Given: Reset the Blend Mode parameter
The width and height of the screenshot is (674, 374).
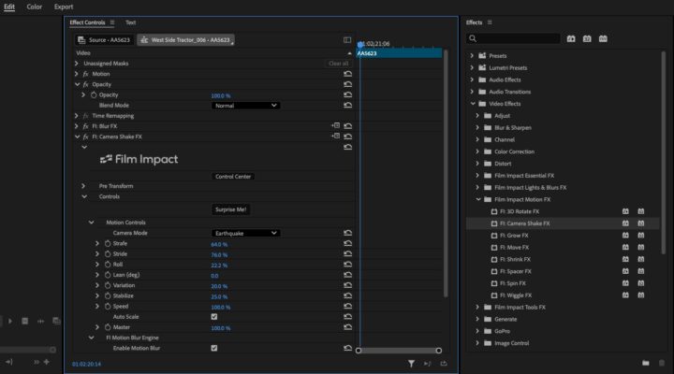Looking at the screenshot, I should click(347, 106).
